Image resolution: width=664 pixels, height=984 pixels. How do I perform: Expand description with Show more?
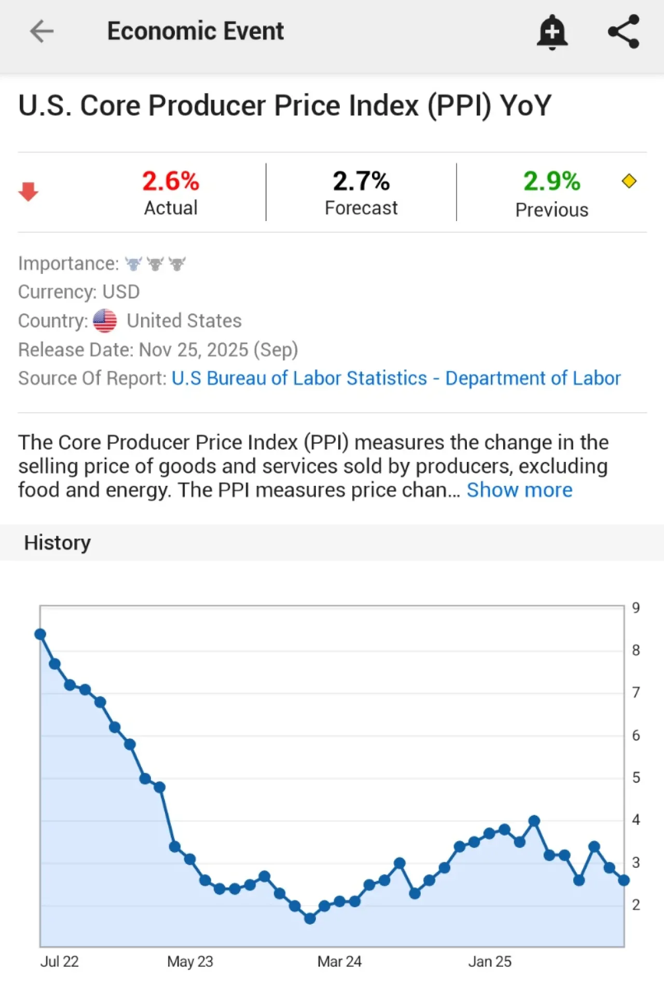[x=519, y=490]
